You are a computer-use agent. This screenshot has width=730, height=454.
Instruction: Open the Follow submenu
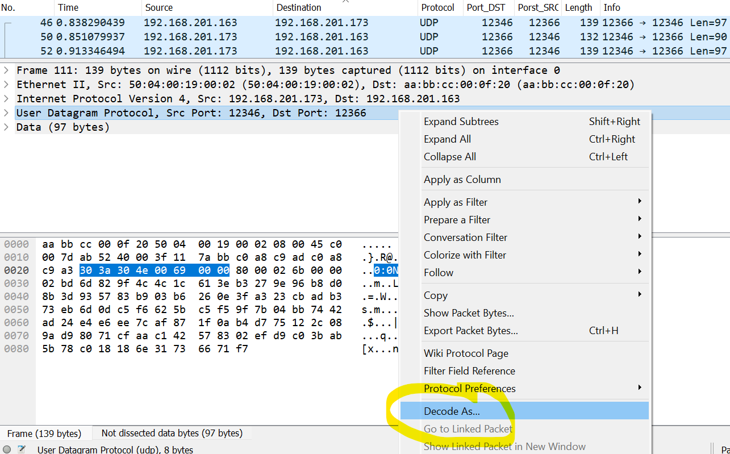(x=524, y=273)
